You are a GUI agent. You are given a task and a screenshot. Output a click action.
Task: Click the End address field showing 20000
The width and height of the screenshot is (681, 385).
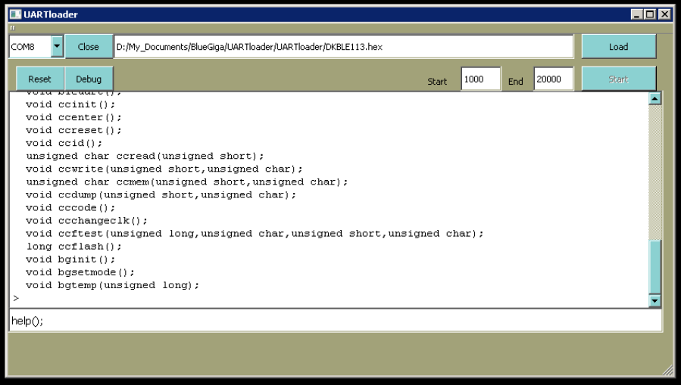553,79
